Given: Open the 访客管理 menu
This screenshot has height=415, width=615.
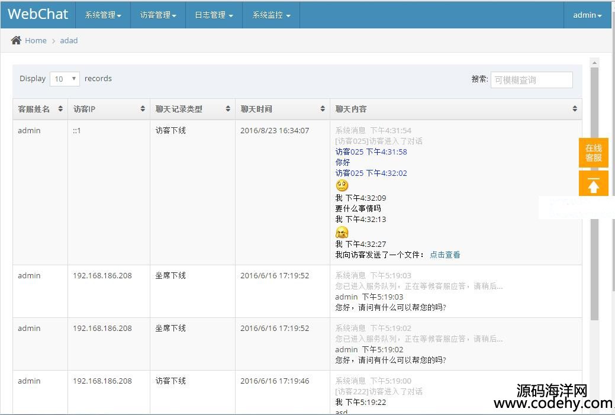Looking at the screenshot, I should (158, 15).
